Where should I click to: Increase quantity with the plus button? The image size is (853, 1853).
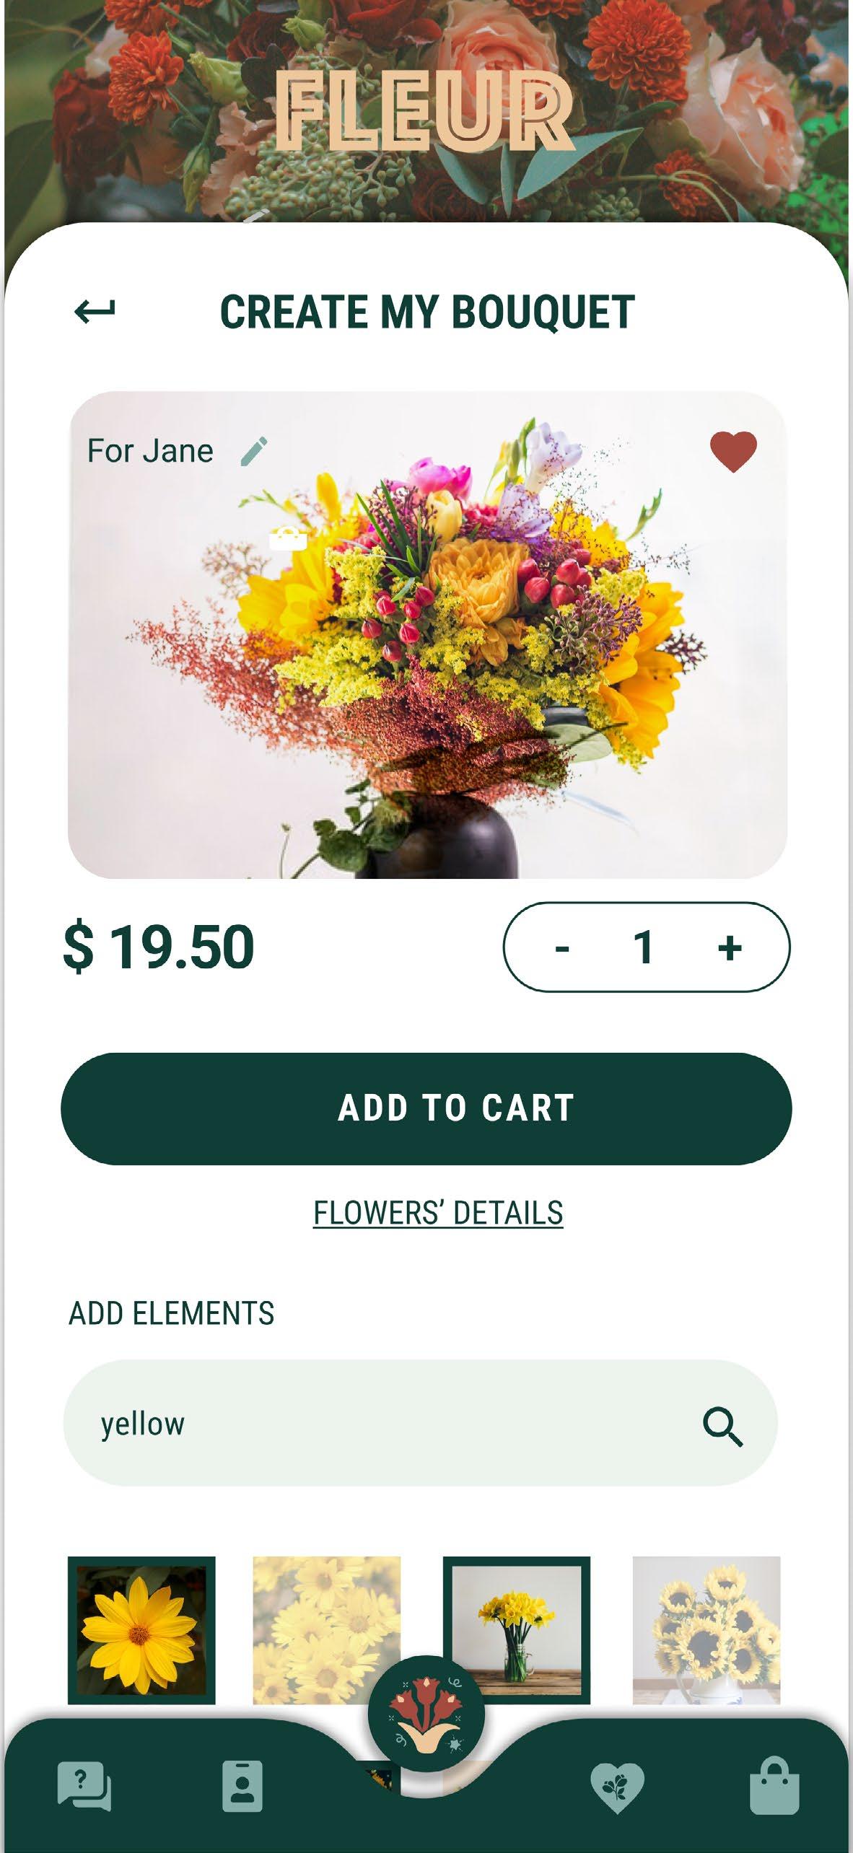730,947
